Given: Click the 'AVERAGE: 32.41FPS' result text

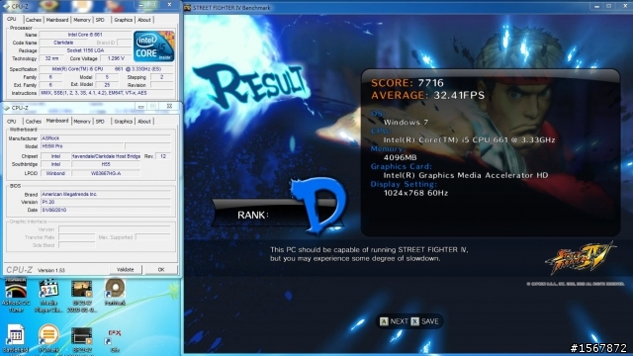Looking at the screenshot, I should 427,95.
